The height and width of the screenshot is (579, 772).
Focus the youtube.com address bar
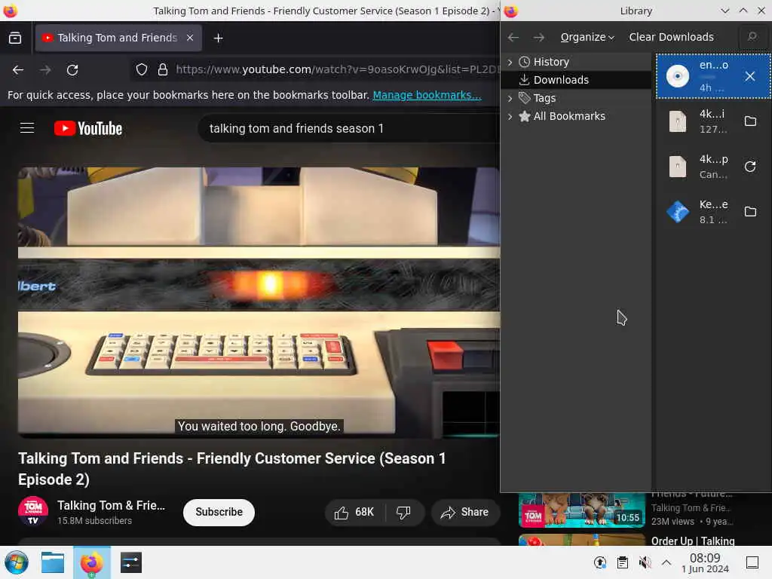pyautogui.click(x=336, y=69)
